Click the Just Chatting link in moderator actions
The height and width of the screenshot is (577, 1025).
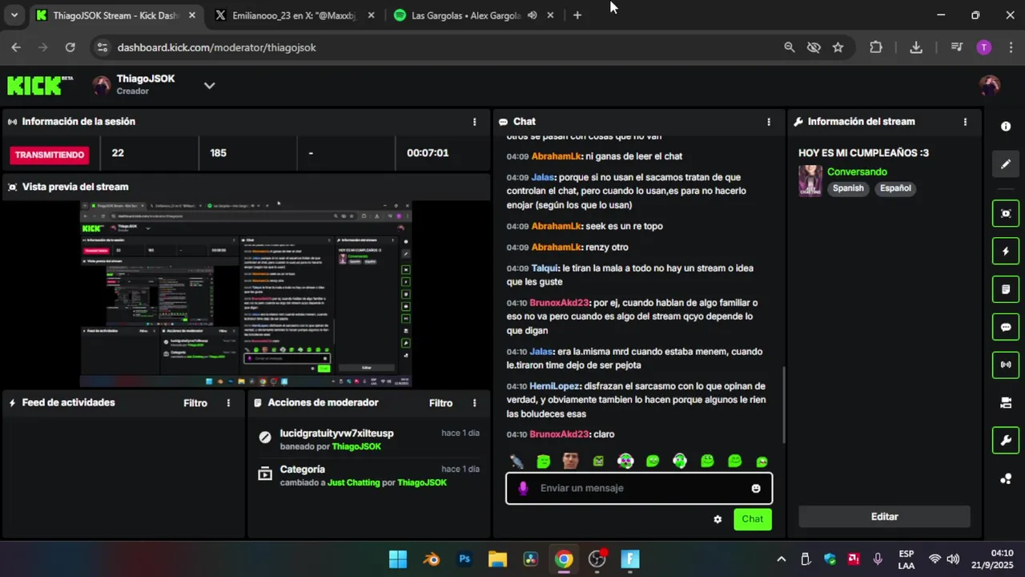click(x=353, y=483)
